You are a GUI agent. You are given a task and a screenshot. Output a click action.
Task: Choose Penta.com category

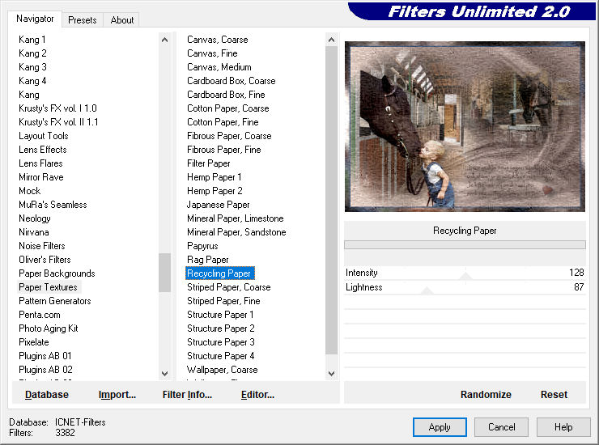pos(40,315)
